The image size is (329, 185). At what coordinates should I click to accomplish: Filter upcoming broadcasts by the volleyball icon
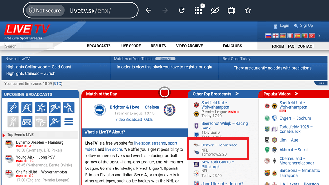(69, 107)
